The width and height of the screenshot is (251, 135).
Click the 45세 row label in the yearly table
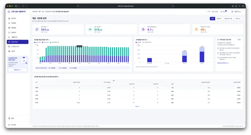click(x=37, y=88)
